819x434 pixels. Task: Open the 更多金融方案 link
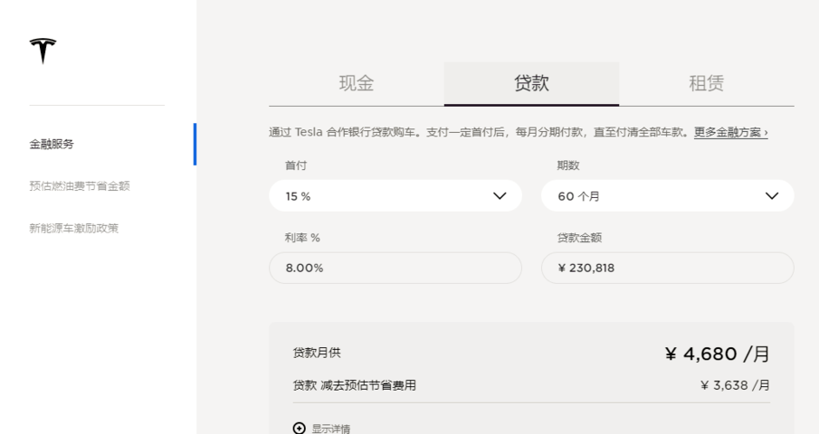point(730,133)
